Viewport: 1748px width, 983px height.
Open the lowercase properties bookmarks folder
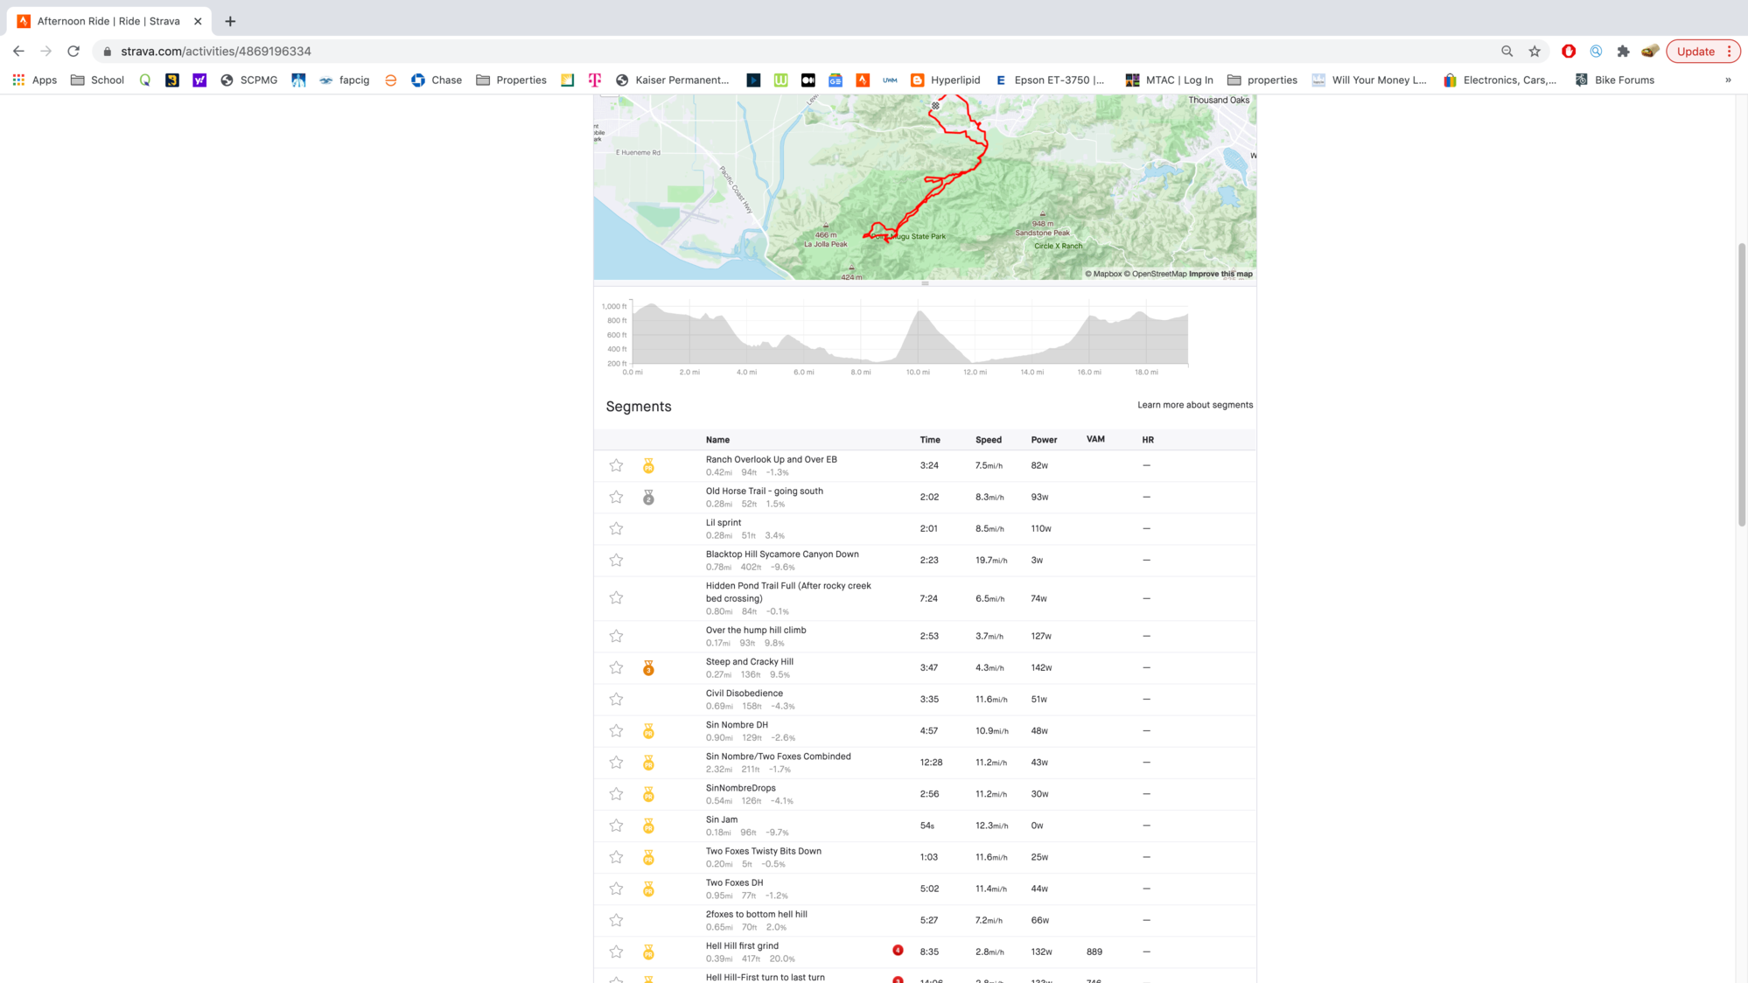tap(1262, 80)
